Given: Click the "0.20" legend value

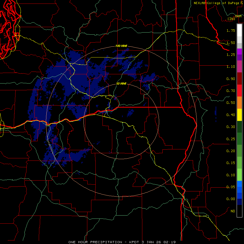Looking at the screenshot, I should 231,151.
